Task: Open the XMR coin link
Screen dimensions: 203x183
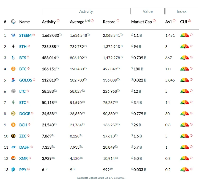Action: click(x=23, y=158)
